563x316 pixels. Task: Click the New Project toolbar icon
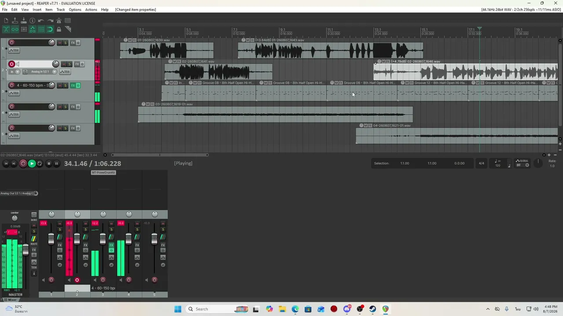(x=6, y=21)
